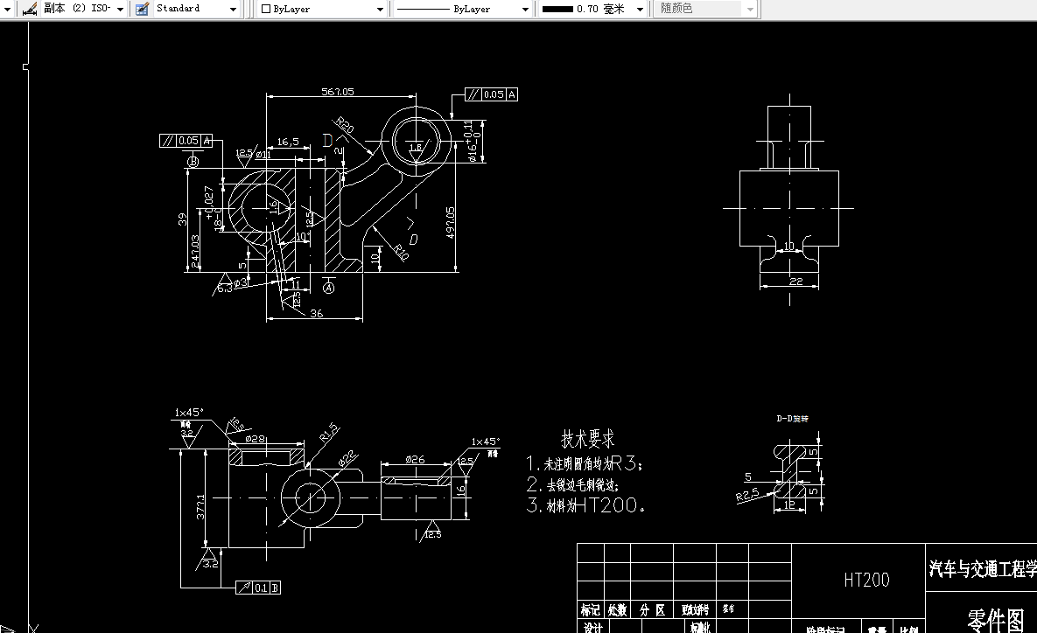
Task: Select the 16,5 horizontal dimension
Action: (288, 142)
